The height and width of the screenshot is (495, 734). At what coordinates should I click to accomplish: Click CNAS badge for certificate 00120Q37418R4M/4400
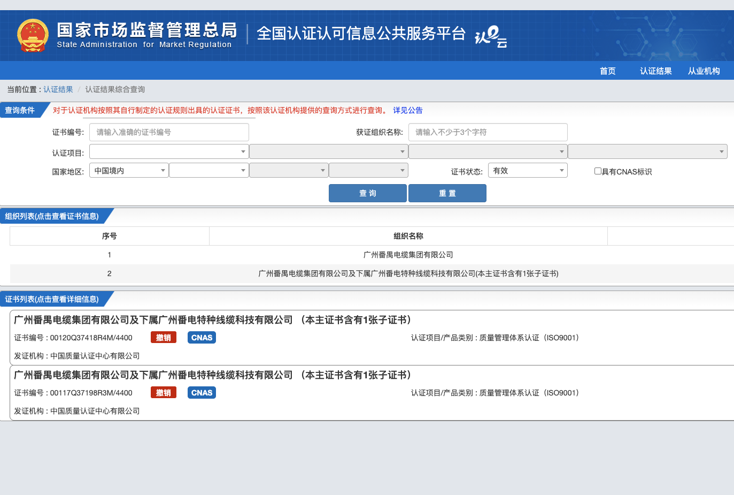point(202,338)
